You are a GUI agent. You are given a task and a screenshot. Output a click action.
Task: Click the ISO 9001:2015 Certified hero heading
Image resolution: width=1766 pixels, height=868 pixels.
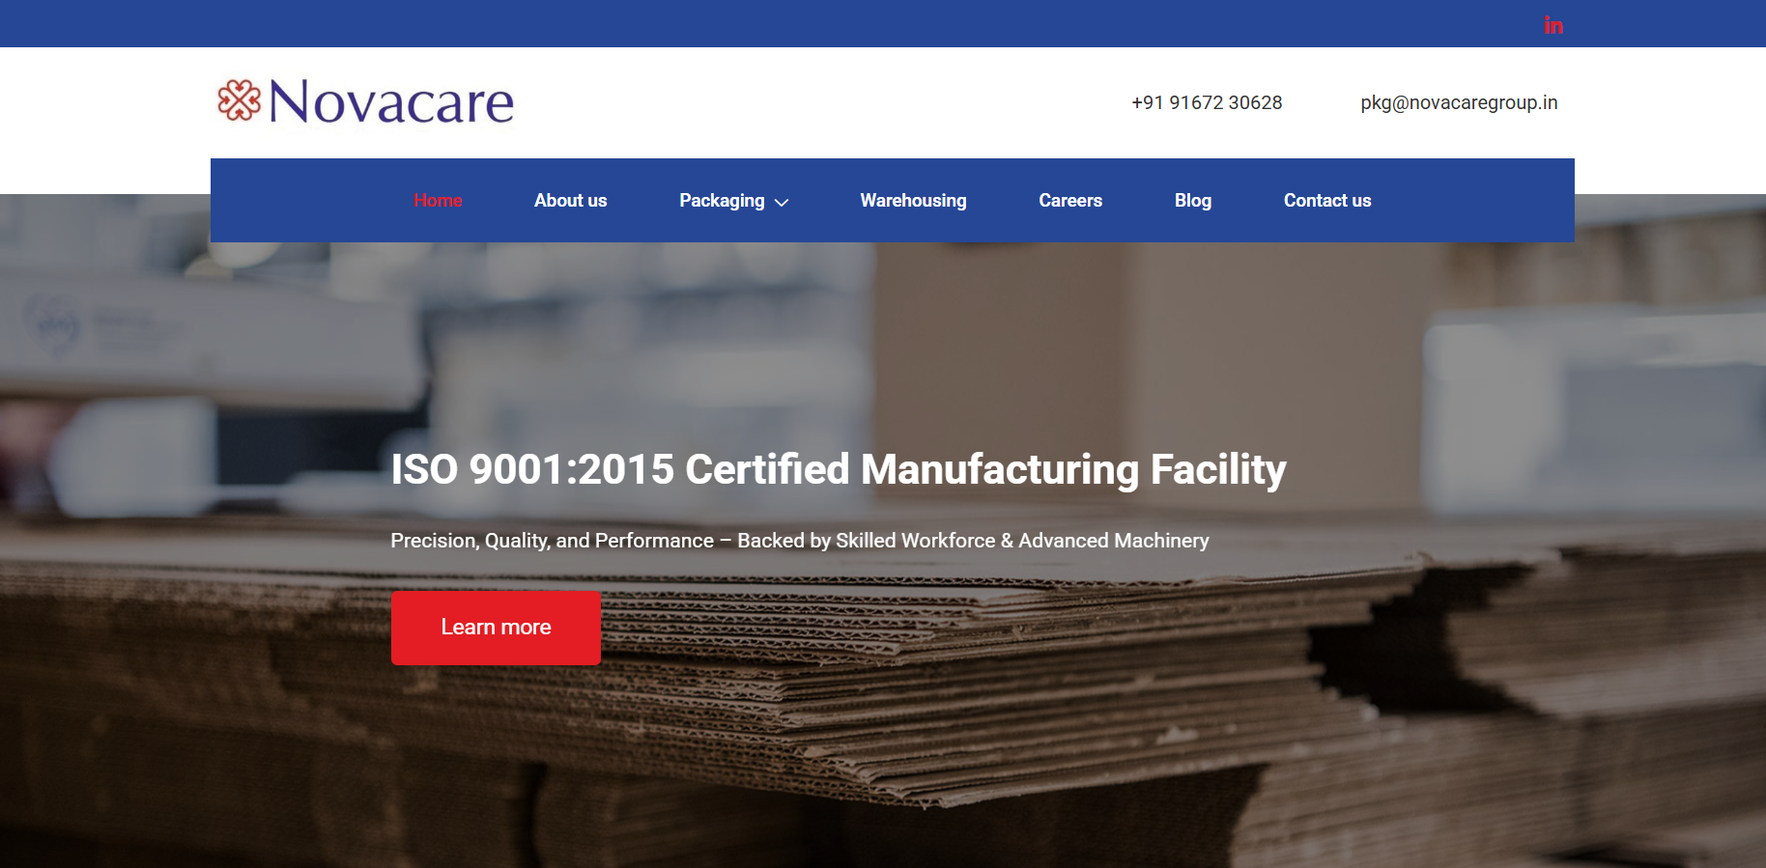click(x=838, y=469)
